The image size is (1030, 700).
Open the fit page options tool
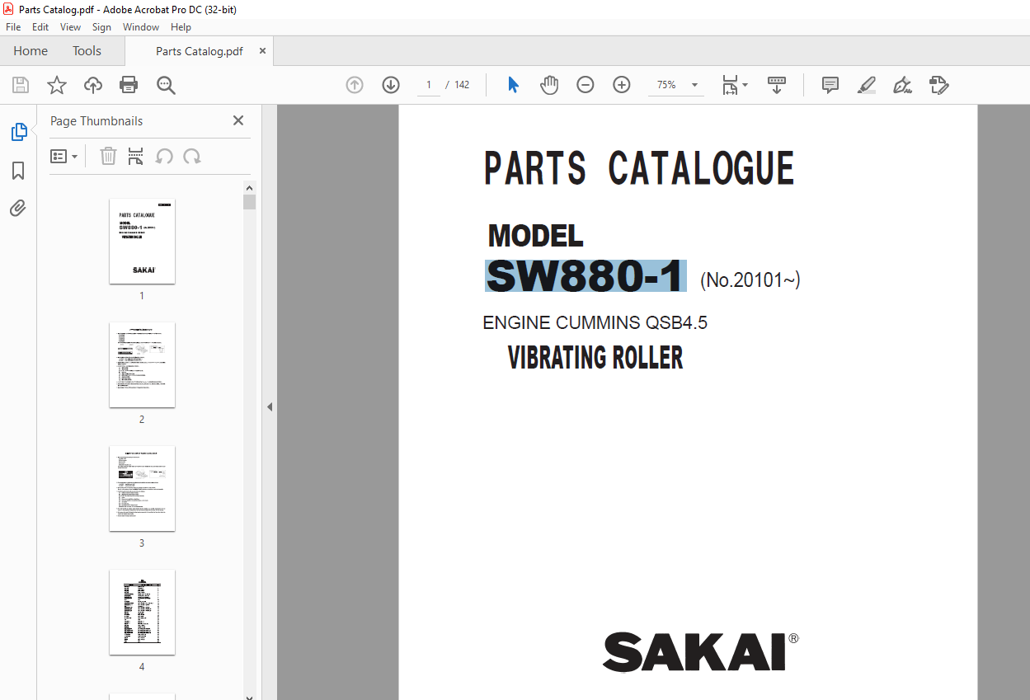tap(734, 85)
